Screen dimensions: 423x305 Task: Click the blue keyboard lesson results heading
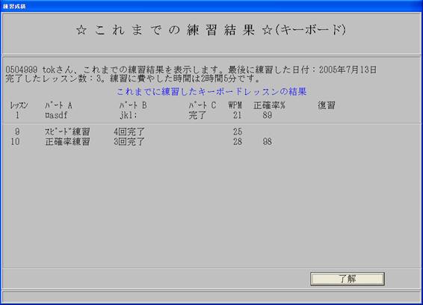coord(211,92)
